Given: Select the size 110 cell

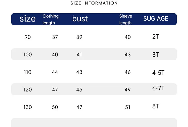Looking at the screenshot, I should [28, 72].
